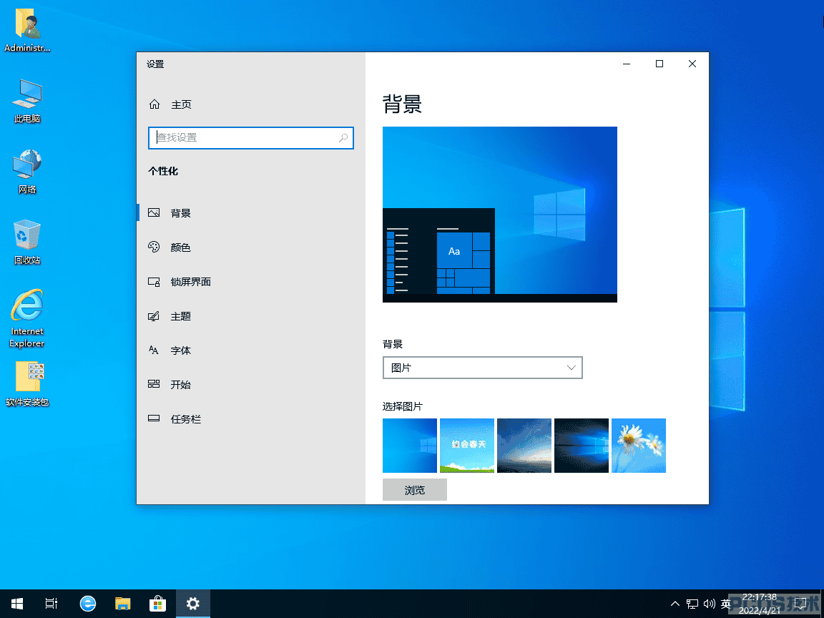Show hidden system tray icons
Screen dimensions: 824x618
coord(675,604)
